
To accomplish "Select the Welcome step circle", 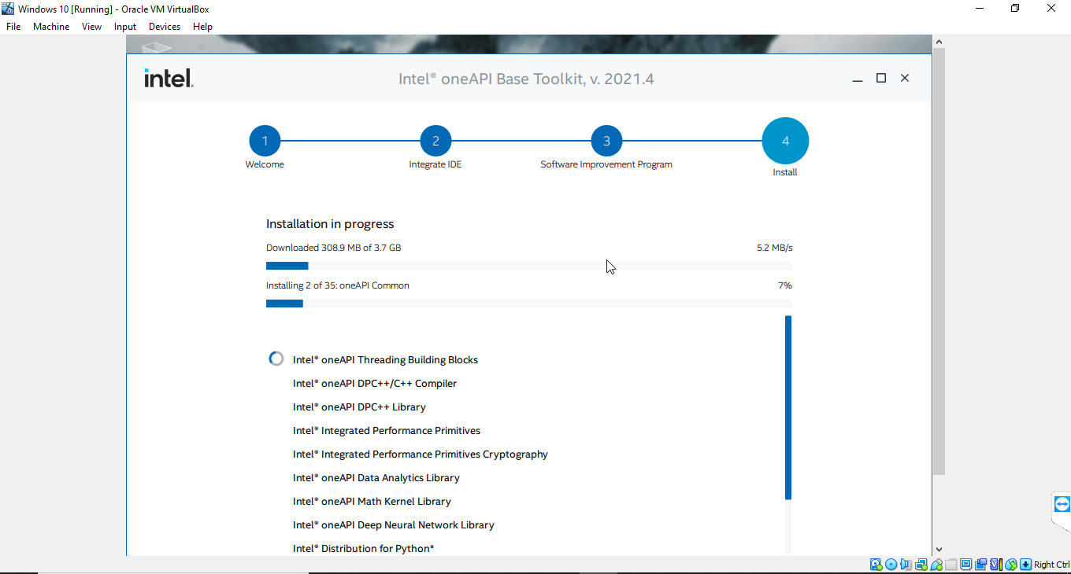I will coord(265,140).
